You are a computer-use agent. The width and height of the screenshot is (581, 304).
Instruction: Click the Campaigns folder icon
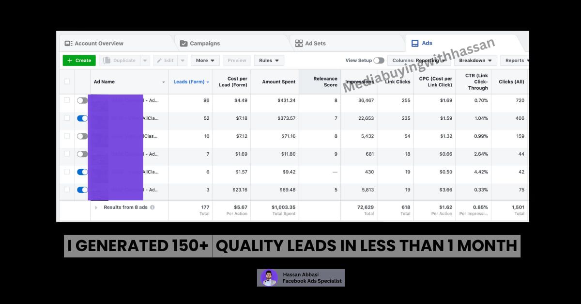(x=183, y=44)
